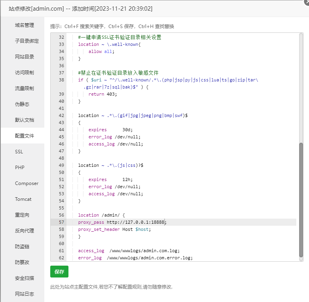Go to 流量限制 section

point(25,89)
